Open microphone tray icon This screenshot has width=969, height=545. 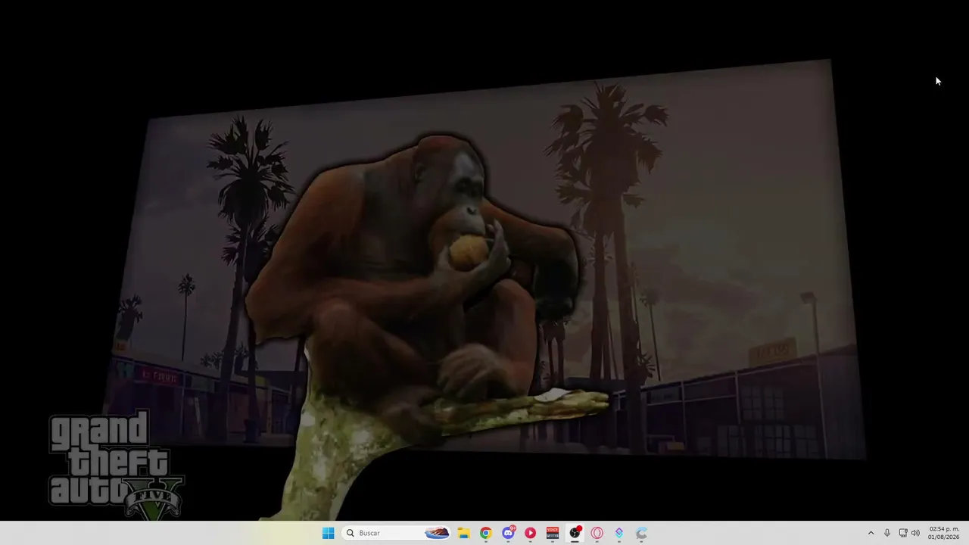[887, 533]
